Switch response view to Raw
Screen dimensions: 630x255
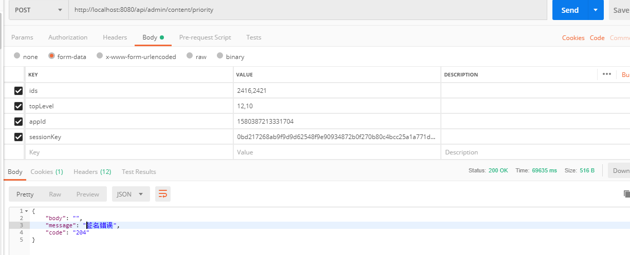(x=55, y=194)
